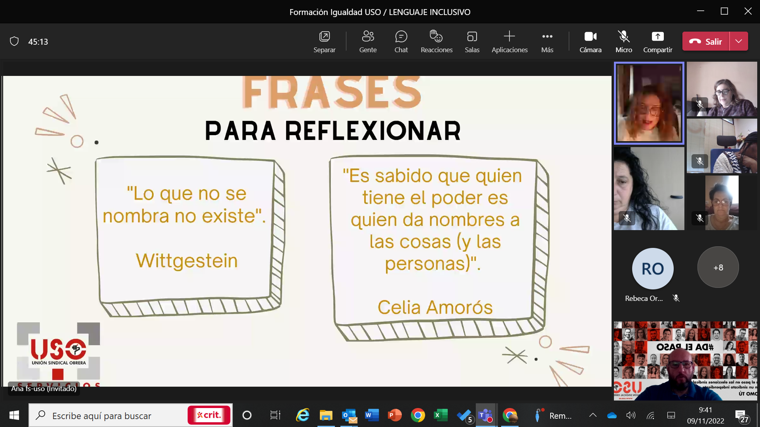Screen dimensions: 760x427
Task: Expand the Salir dropdown arrow
Action: point(739,41)
